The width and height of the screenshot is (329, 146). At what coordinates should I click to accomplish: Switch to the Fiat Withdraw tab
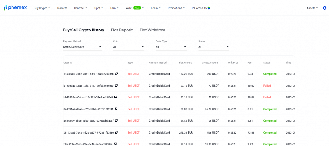pyautogui.click(x=152, y=30)
